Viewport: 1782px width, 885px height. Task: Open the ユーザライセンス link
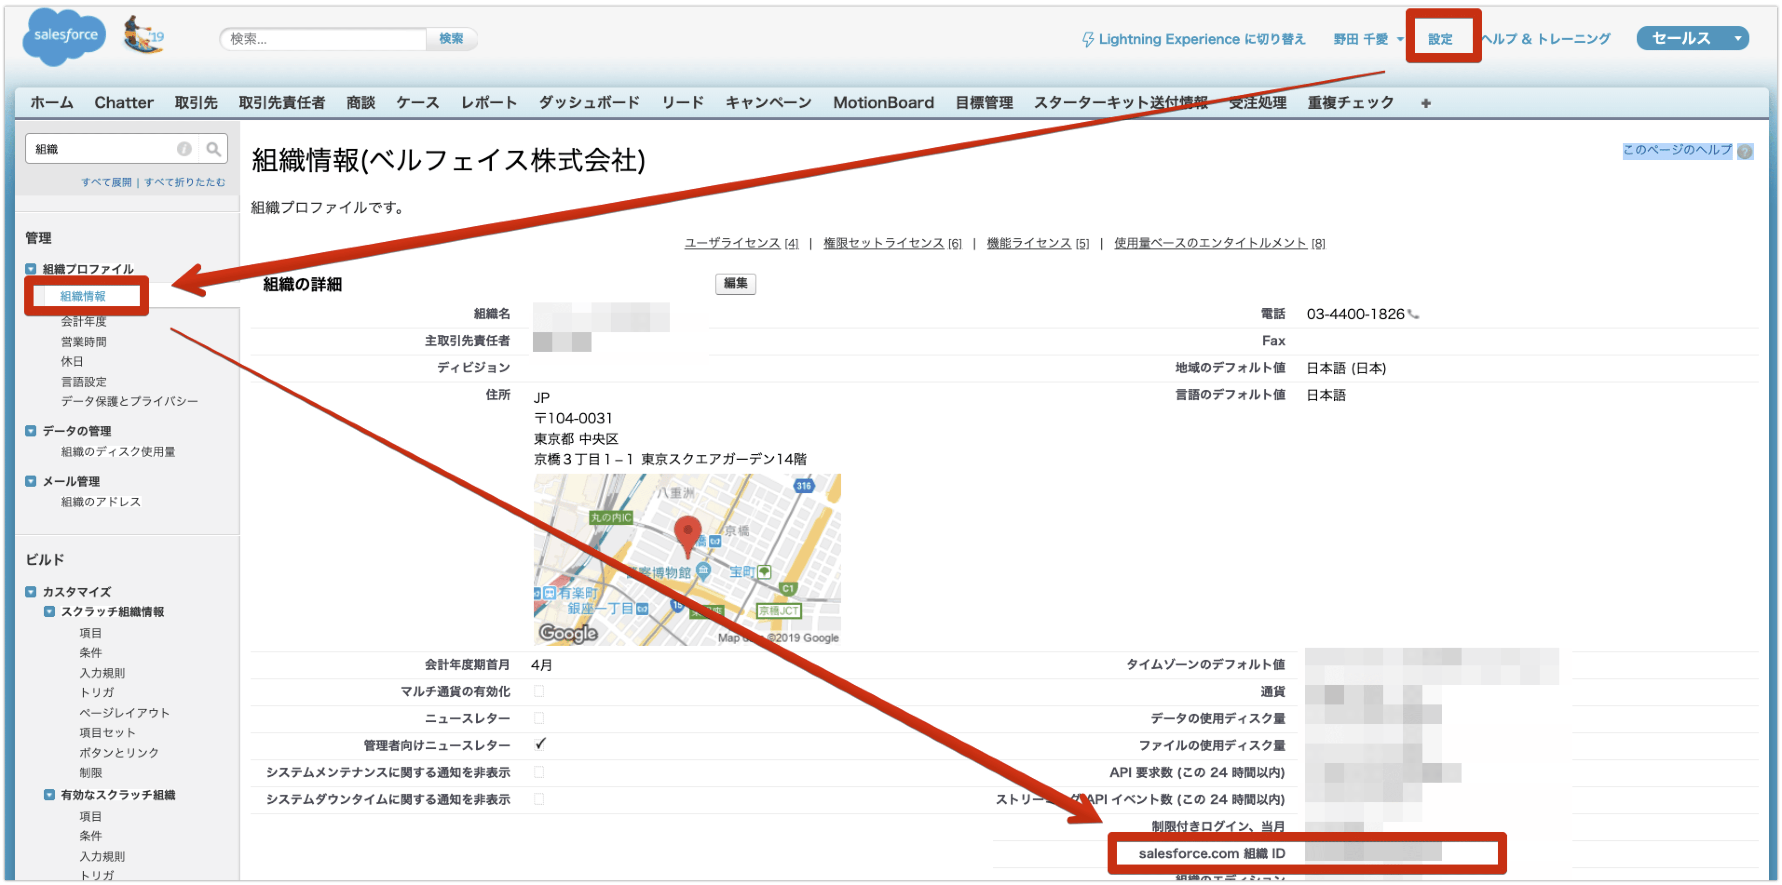(x=732, y=243)
